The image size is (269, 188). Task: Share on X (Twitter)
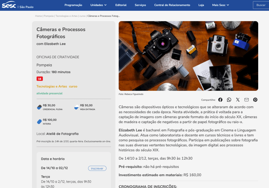pyautogui.click(x=238, y=100)
